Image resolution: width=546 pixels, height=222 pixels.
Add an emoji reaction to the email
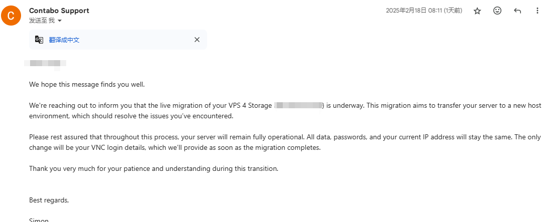click(497, 11)
